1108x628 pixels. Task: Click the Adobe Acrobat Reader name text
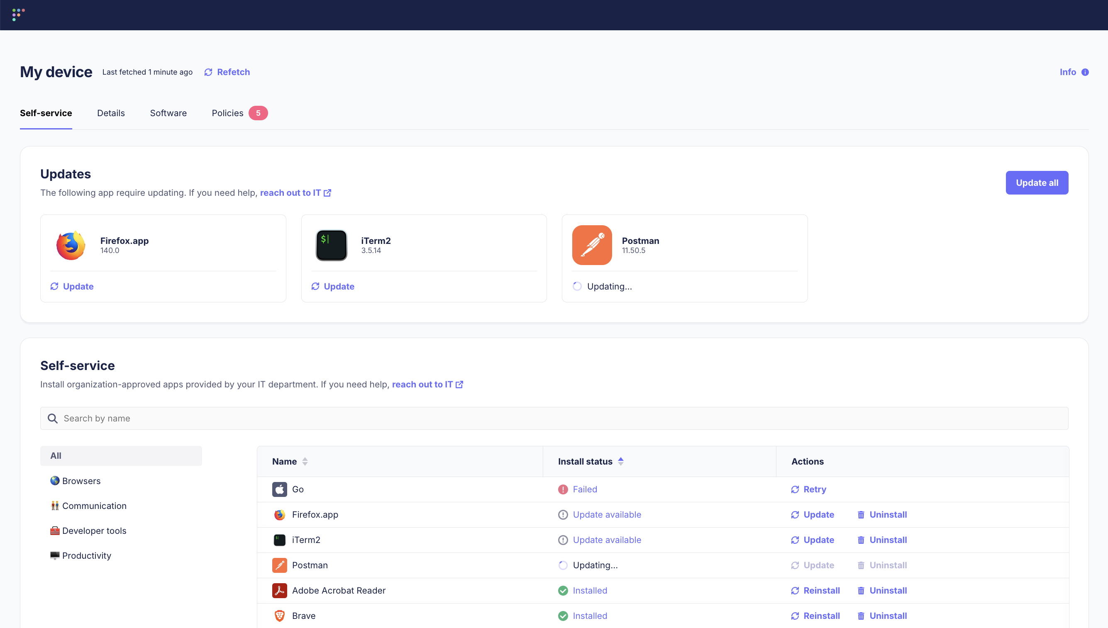(x=339, y=591)
